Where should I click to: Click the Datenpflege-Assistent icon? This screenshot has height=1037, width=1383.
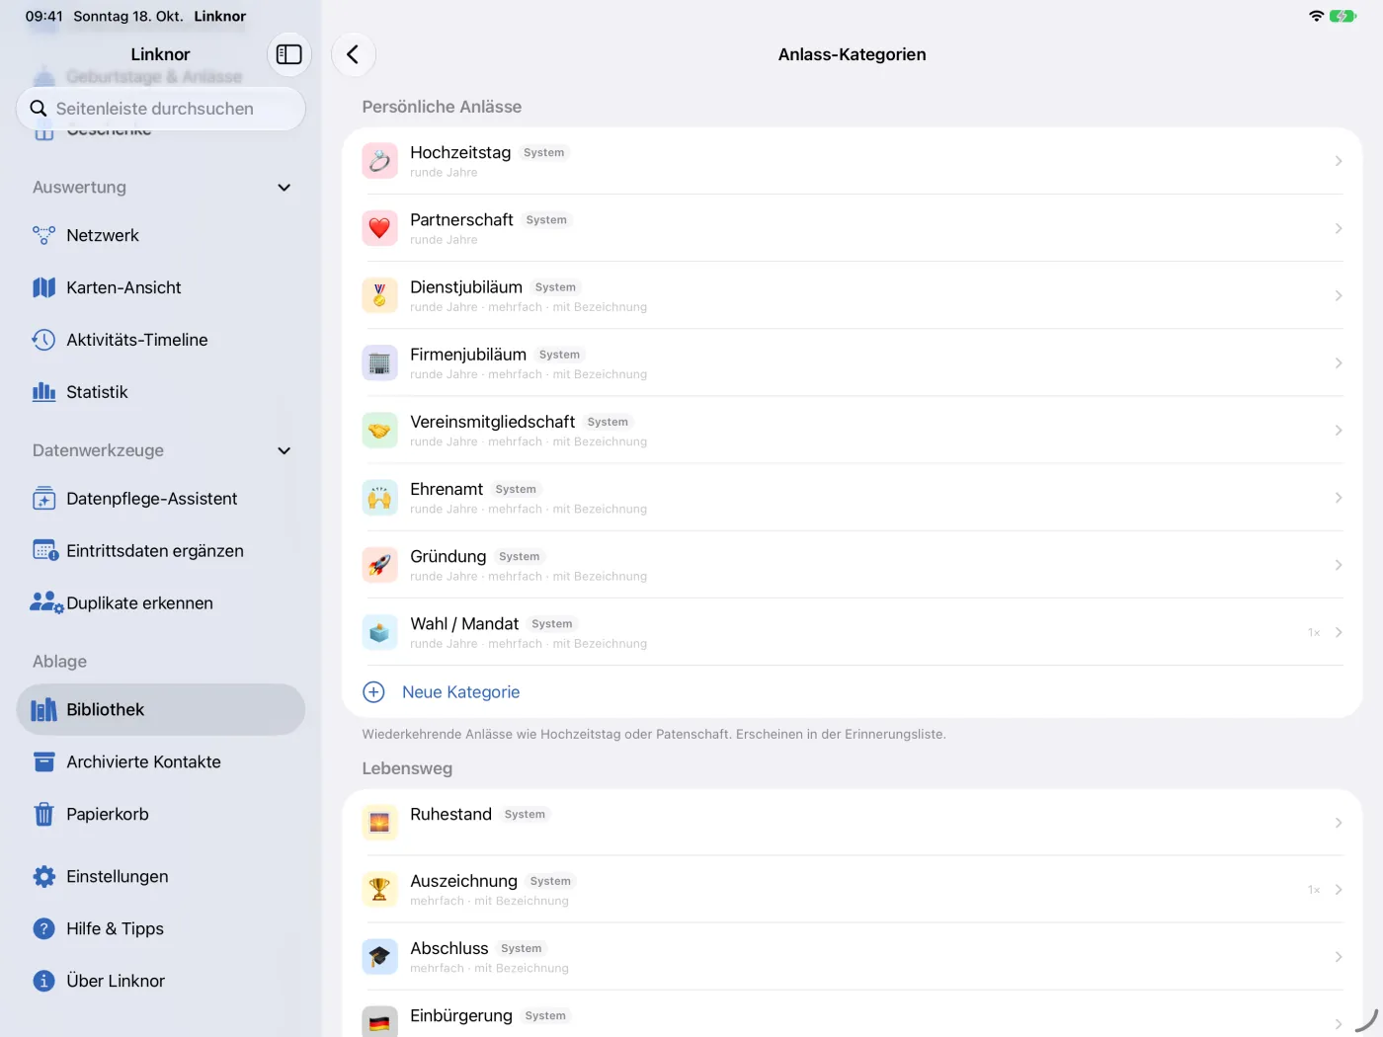point(43,499)
